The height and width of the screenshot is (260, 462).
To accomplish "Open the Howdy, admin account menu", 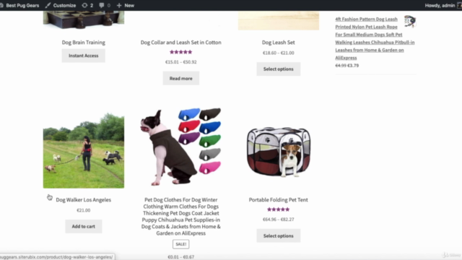I will [443, 5].
